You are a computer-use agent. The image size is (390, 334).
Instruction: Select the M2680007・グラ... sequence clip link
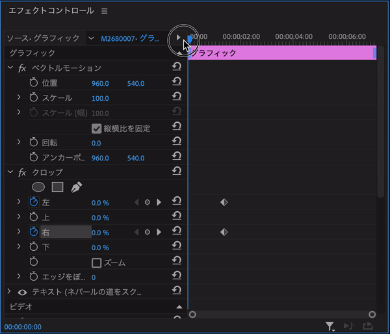(130, 38)
